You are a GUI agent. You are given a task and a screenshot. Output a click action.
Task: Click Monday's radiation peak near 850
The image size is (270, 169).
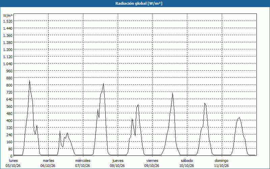tap(29, 80)
